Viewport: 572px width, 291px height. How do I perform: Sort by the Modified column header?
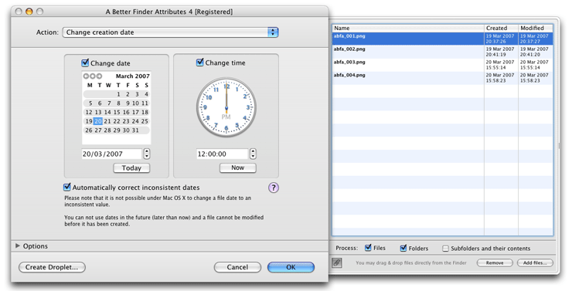click(x=536, y=28)
